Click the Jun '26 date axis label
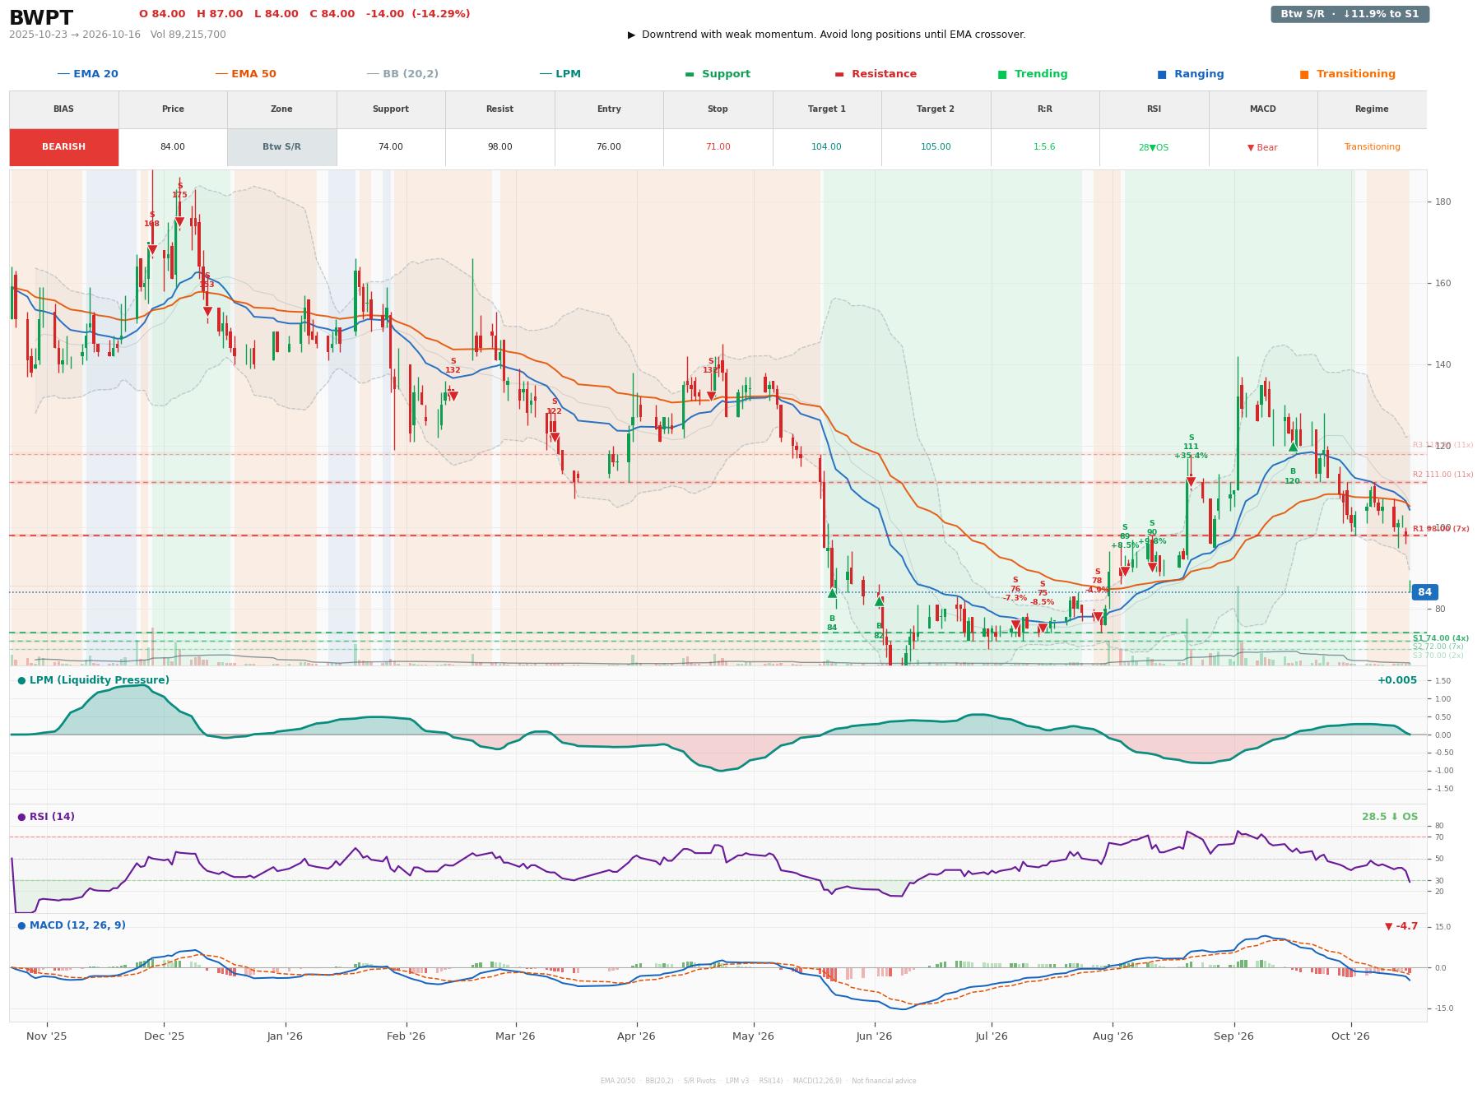 (x=874, y=1036)
